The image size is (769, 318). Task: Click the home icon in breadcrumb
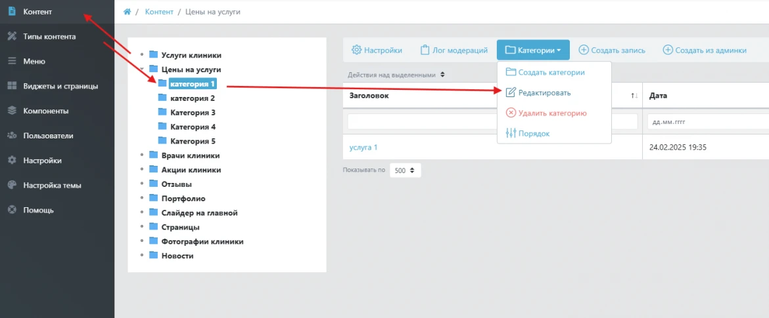tap(128, 12)
